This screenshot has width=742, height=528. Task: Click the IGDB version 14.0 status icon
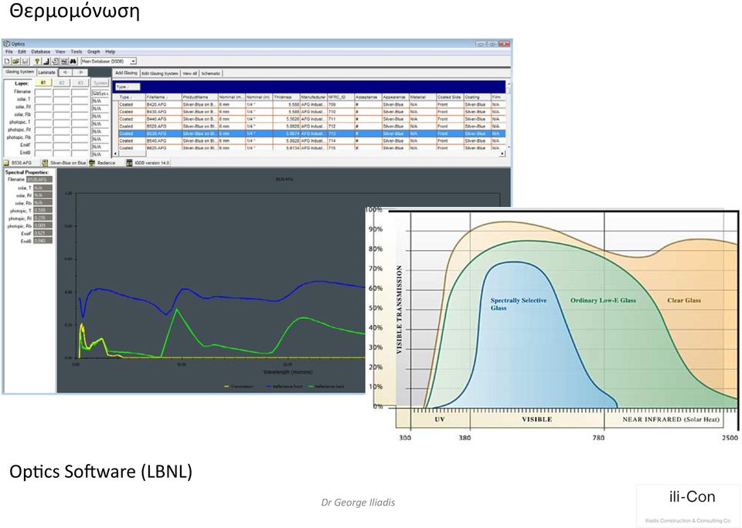pyautogui.click(x=129, y=163)
